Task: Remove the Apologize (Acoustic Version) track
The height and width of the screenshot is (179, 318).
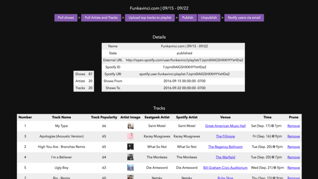Action: point(293,136)
